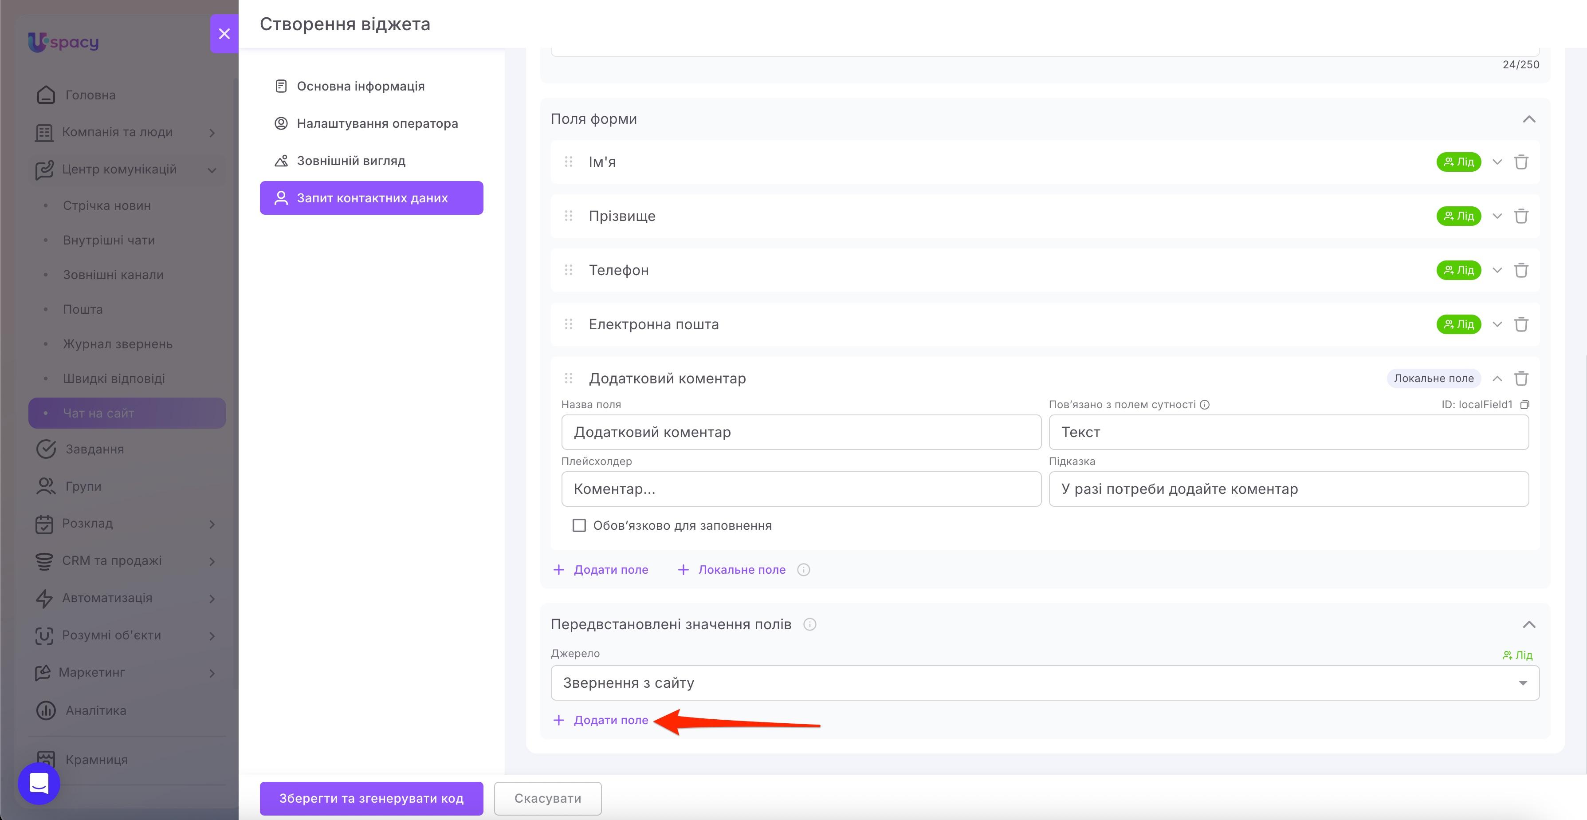Click the Скасувати button
1587x820 pixels.
point(548,798)
